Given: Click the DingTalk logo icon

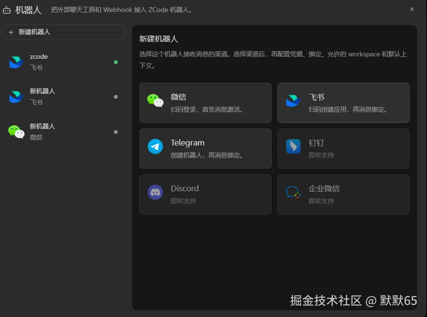Looking at the screenshot, I should tap(293, 146).
